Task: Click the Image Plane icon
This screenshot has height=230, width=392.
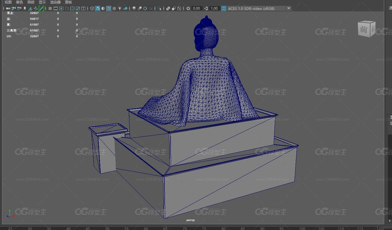Action: tap(30, 8)
